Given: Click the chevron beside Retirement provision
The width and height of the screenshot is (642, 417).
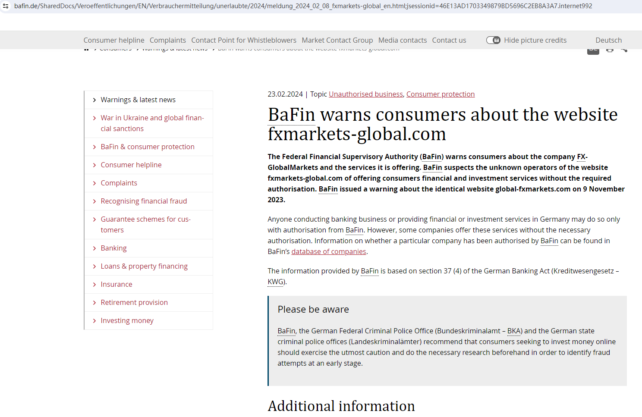Looking at the screenshot, I should (x=94, y=303).
